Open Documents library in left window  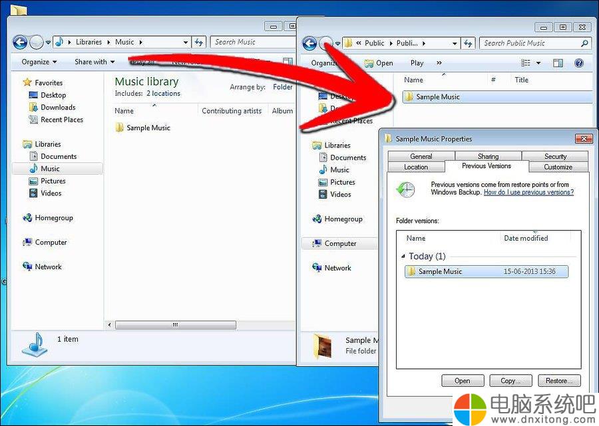53,156
